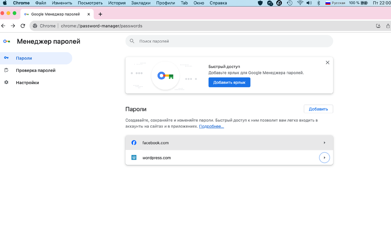The width and height of the screenshot is (391, 243).
Task: Open Wi-Fi status menu
Action: point(300,3)
